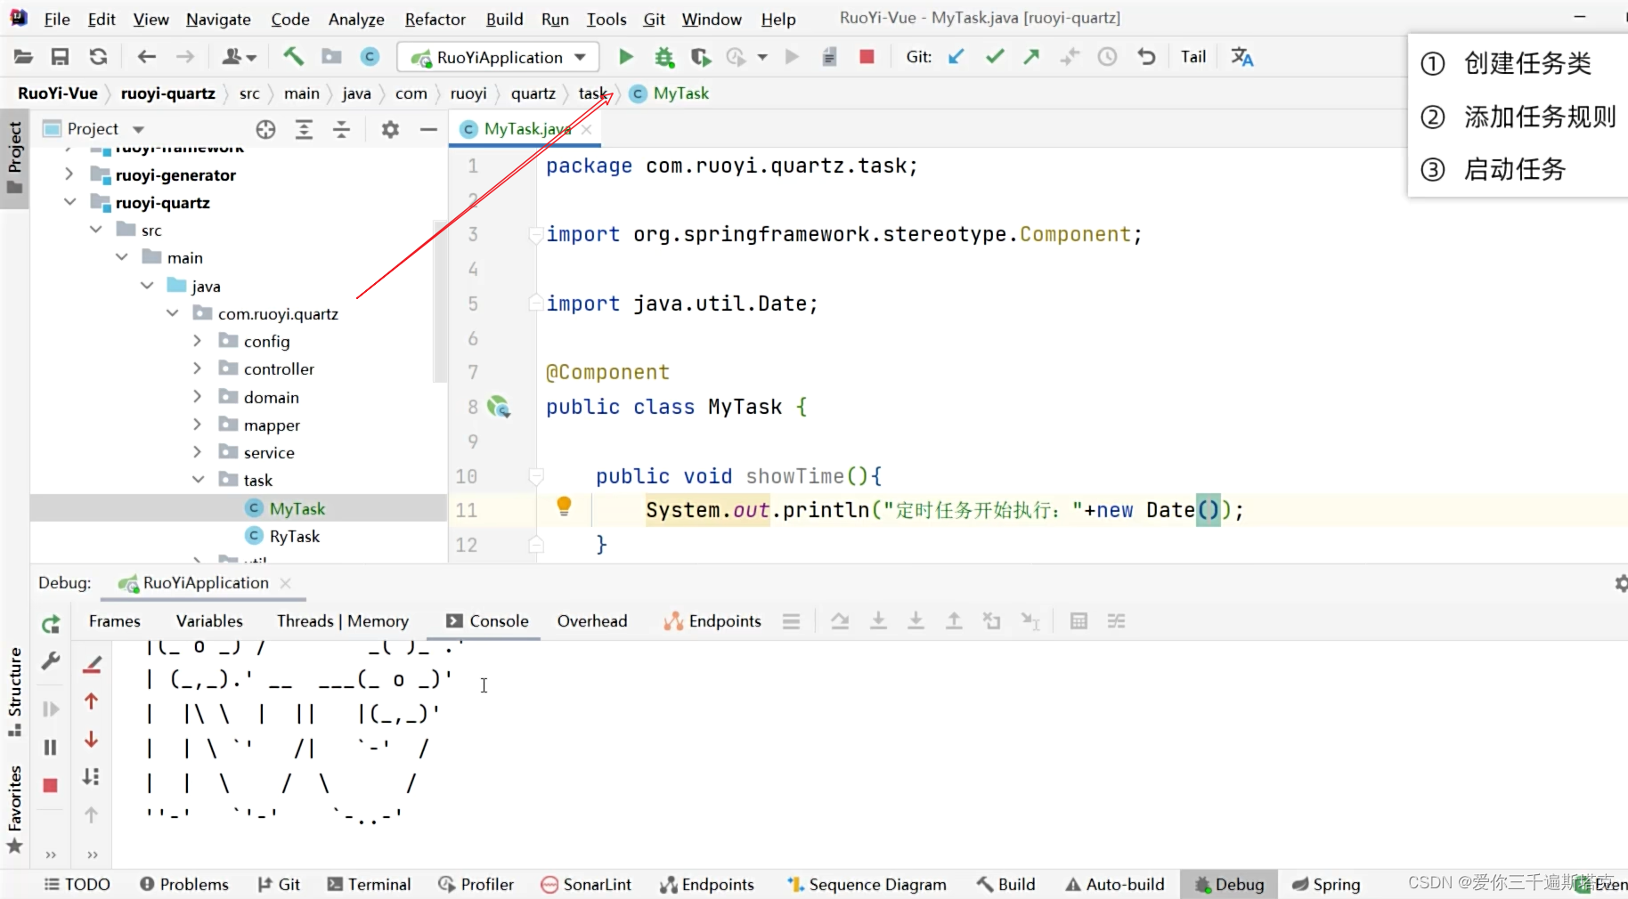Screen dimensions: 1628x899
Task: Git update project blue arrow icon
Action: pos(956,57)
